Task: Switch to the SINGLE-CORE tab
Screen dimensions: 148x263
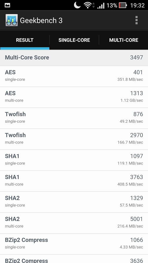Action: coord(74,40)
